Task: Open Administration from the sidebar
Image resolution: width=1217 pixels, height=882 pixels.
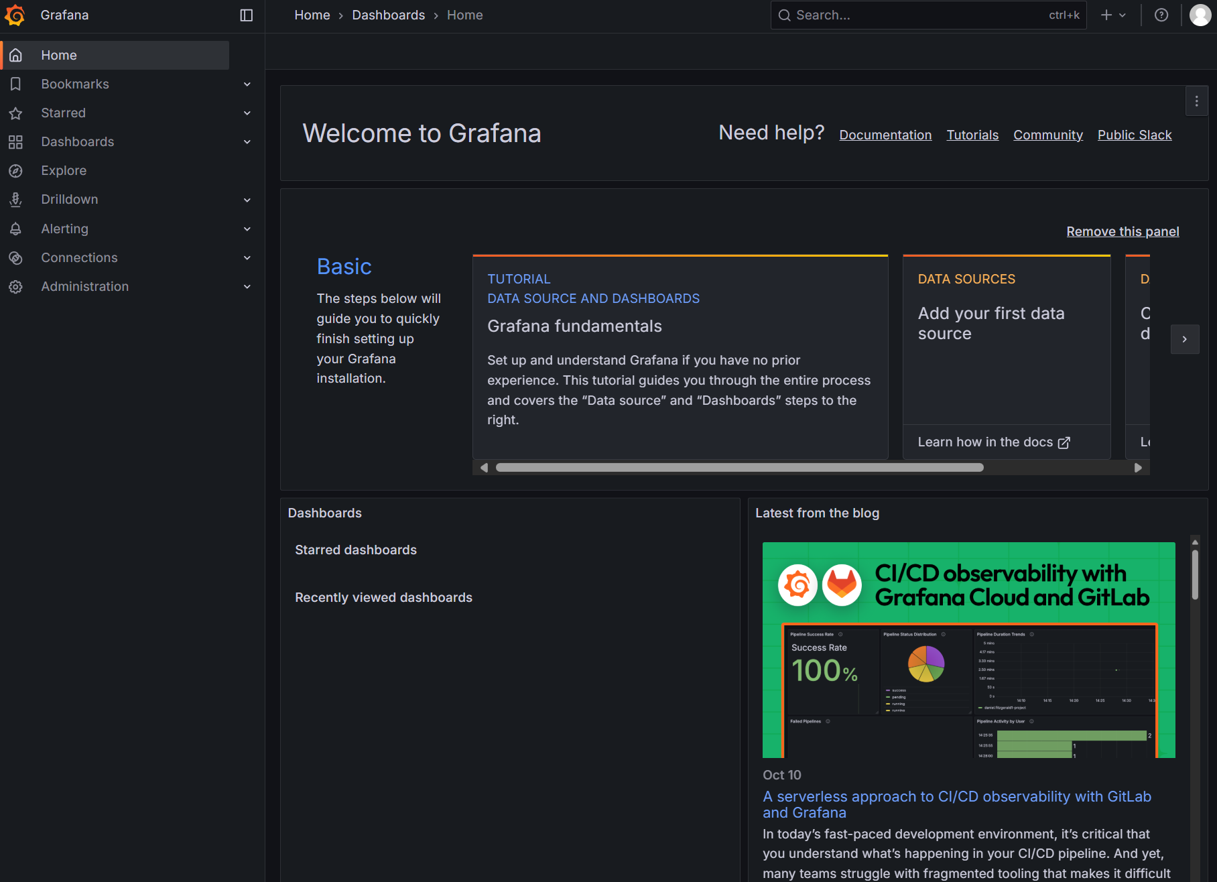Action: (x=84, y=286)
